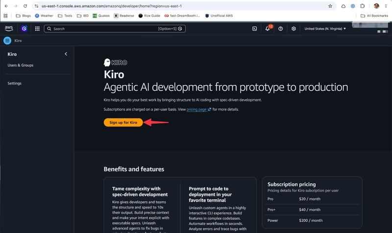Click Tame complexity with spec-driven development heading
392x233 pixels.
140,191
